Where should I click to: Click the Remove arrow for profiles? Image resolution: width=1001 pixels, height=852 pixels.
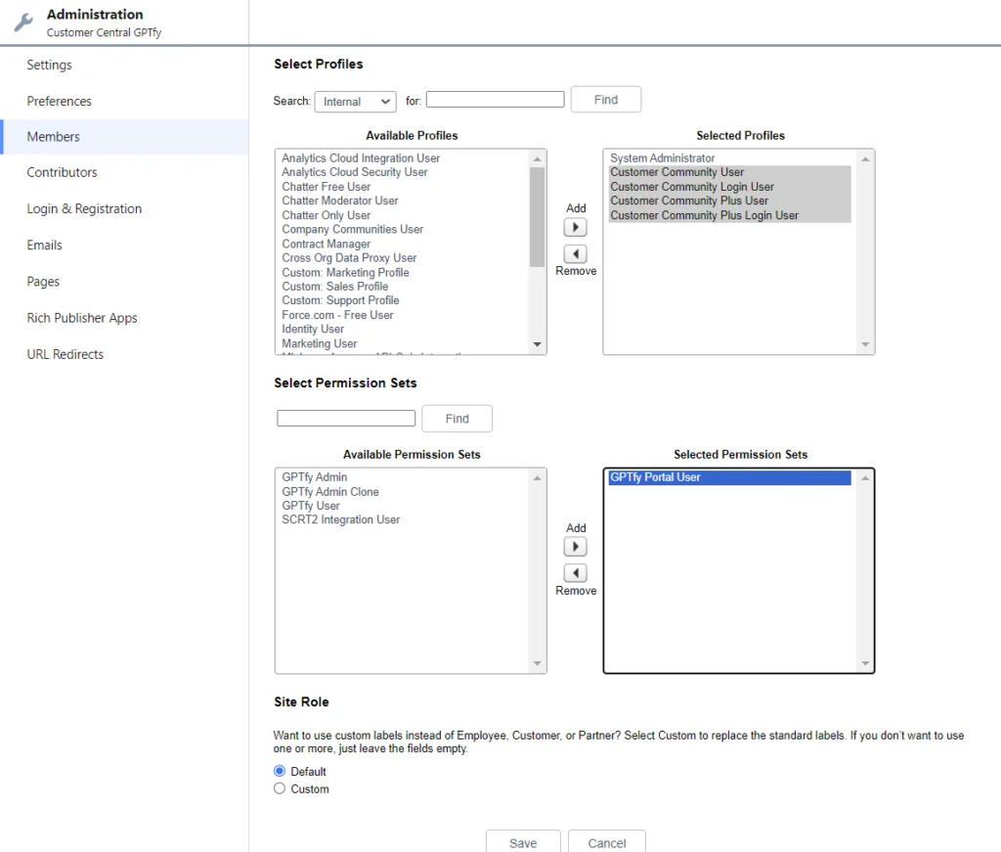coord(576,253)
